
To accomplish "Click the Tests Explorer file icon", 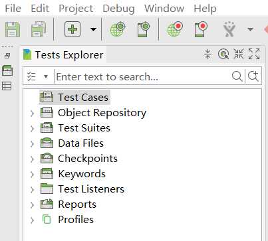I will click(x=27, y=54).
